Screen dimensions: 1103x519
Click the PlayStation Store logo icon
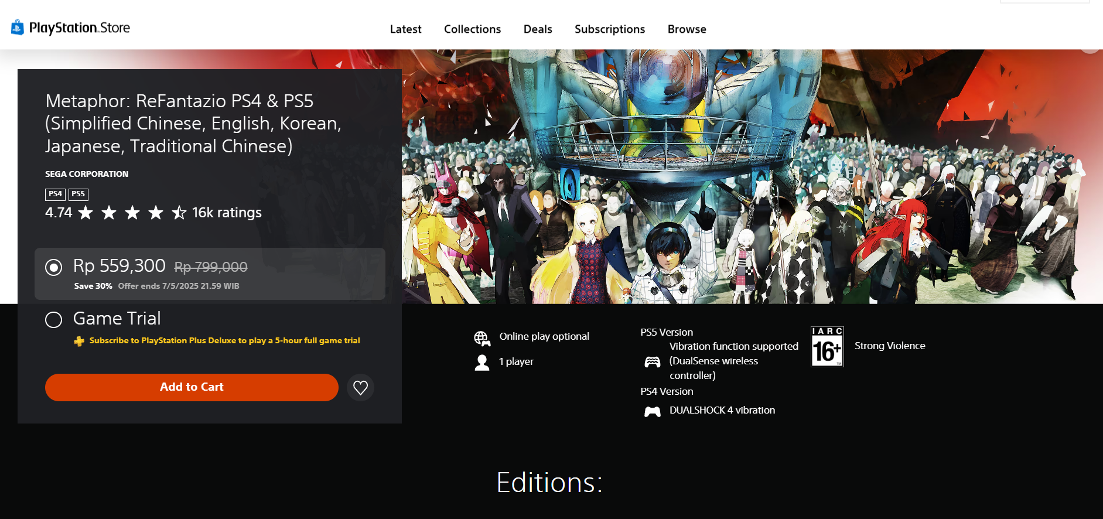click(18, 28)
